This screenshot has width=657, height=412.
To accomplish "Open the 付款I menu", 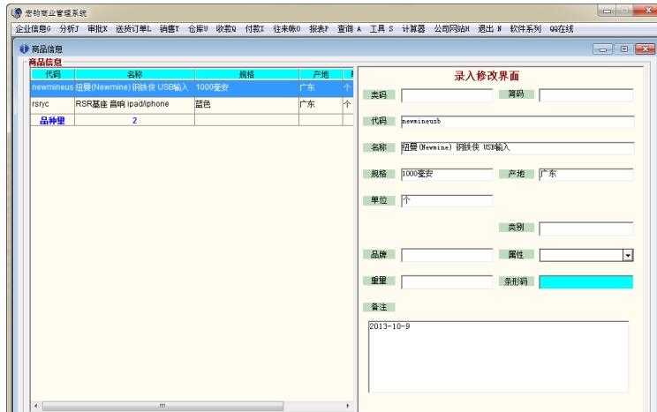I will click(254, 29).
